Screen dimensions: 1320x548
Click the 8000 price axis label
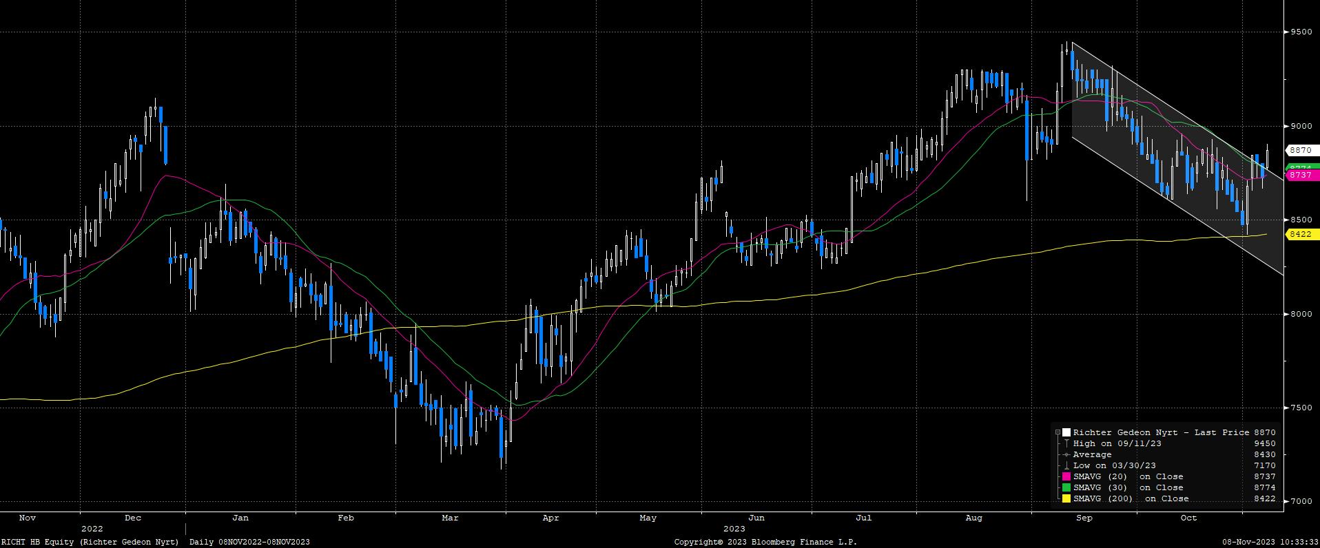(1300, 314)
